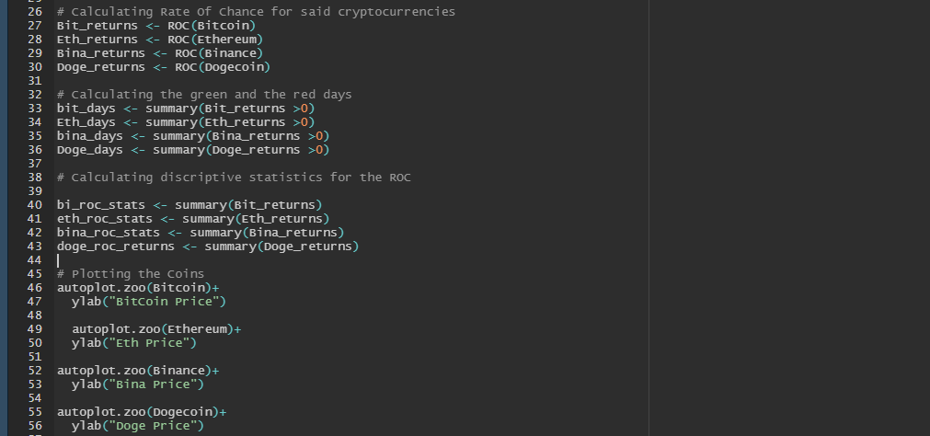The width and height of the screenshot is (930, 436).
Task: Click the orange 0 in the bit_days line
Action: click(x=304, y=108)
